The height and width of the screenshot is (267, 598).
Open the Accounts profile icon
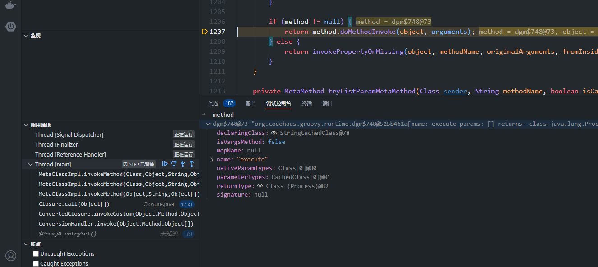[11, 256]
